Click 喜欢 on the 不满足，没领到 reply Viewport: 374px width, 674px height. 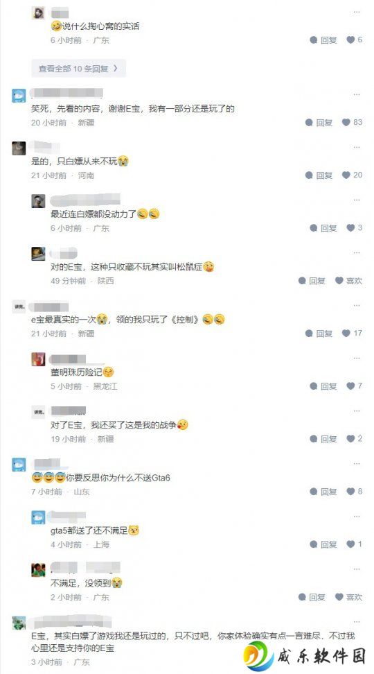click(x=348, y=597)
